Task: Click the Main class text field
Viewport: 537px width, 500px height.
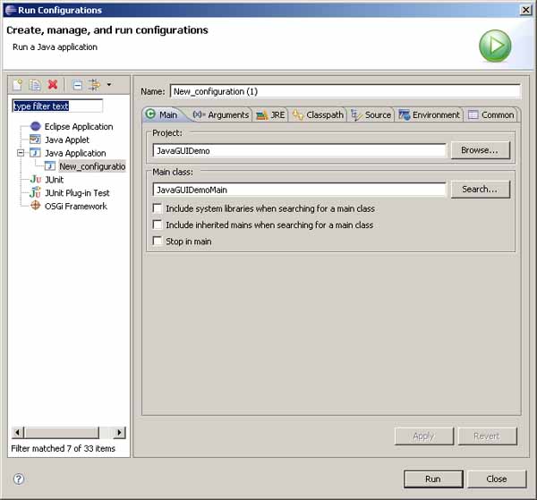Action: pyautogui.click(x=299, y=190)
